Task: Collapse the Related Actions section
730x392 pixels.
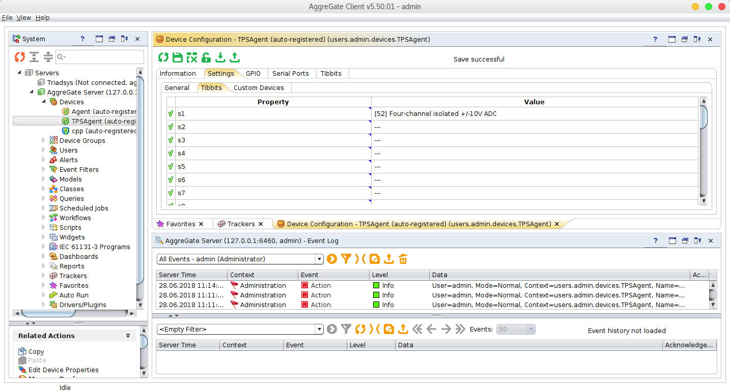Action: coord(128,336)
